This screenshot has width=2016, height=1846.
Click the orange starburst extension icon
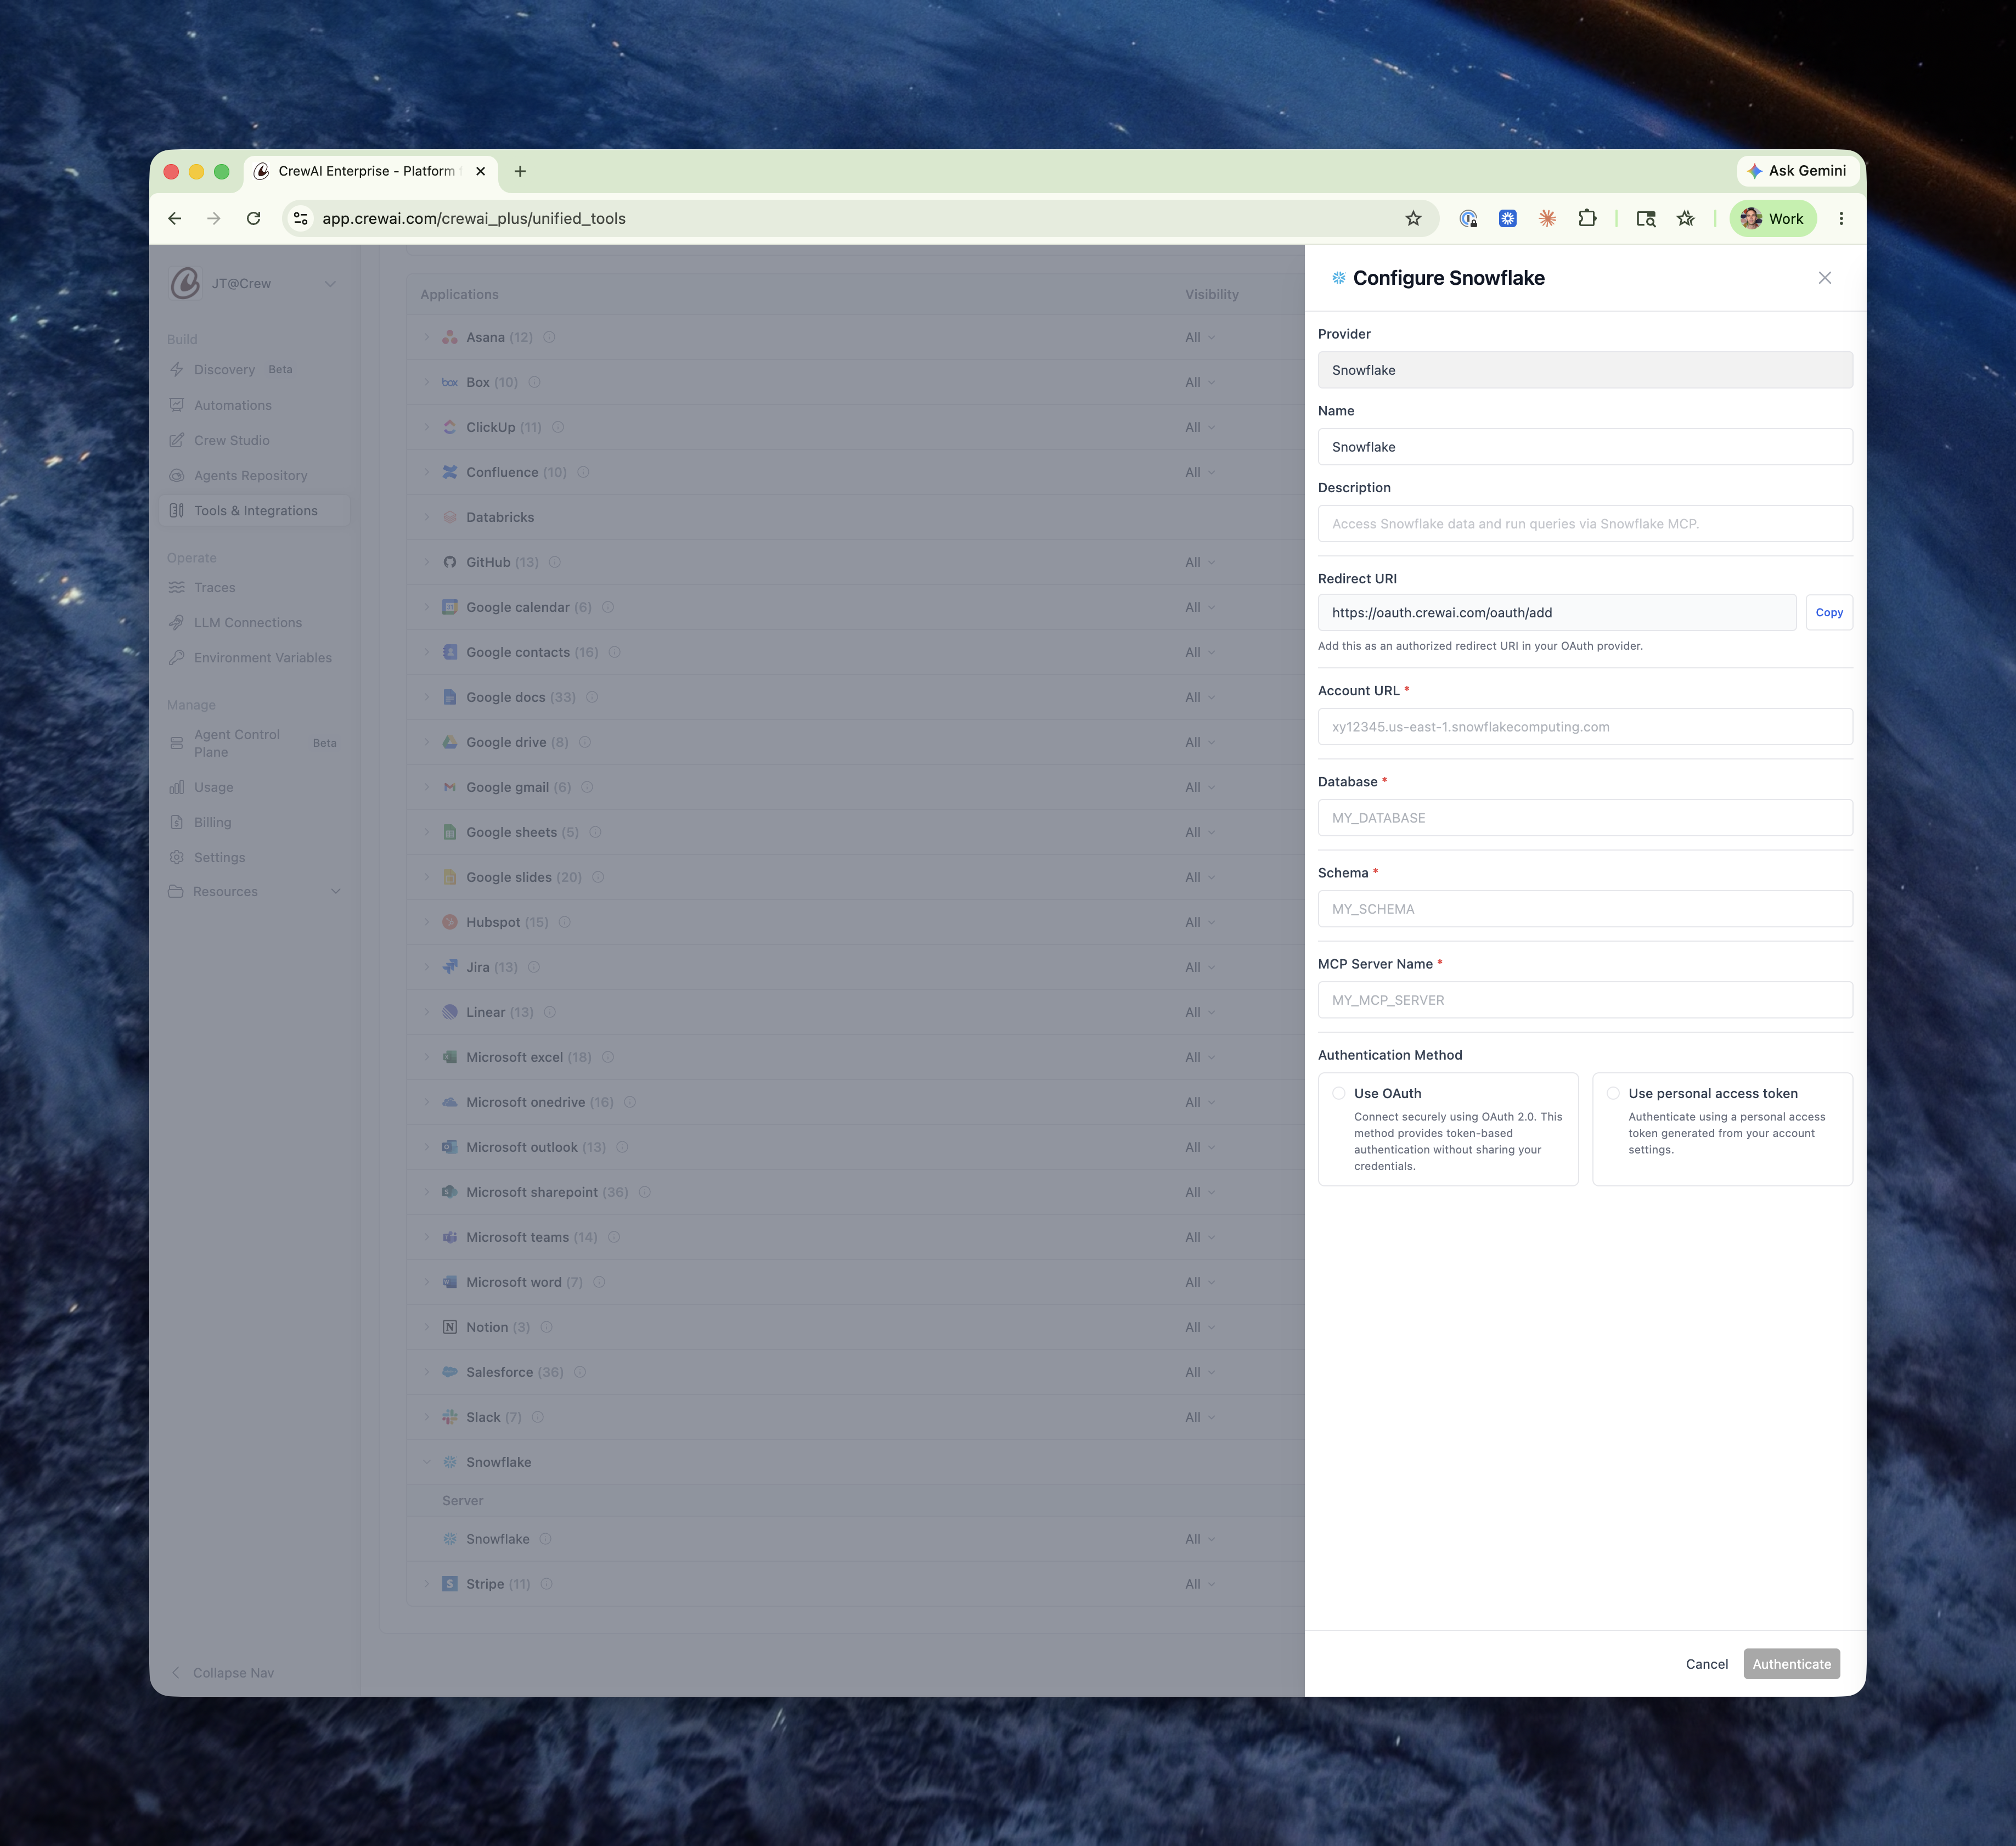(x=1547, y=218)
